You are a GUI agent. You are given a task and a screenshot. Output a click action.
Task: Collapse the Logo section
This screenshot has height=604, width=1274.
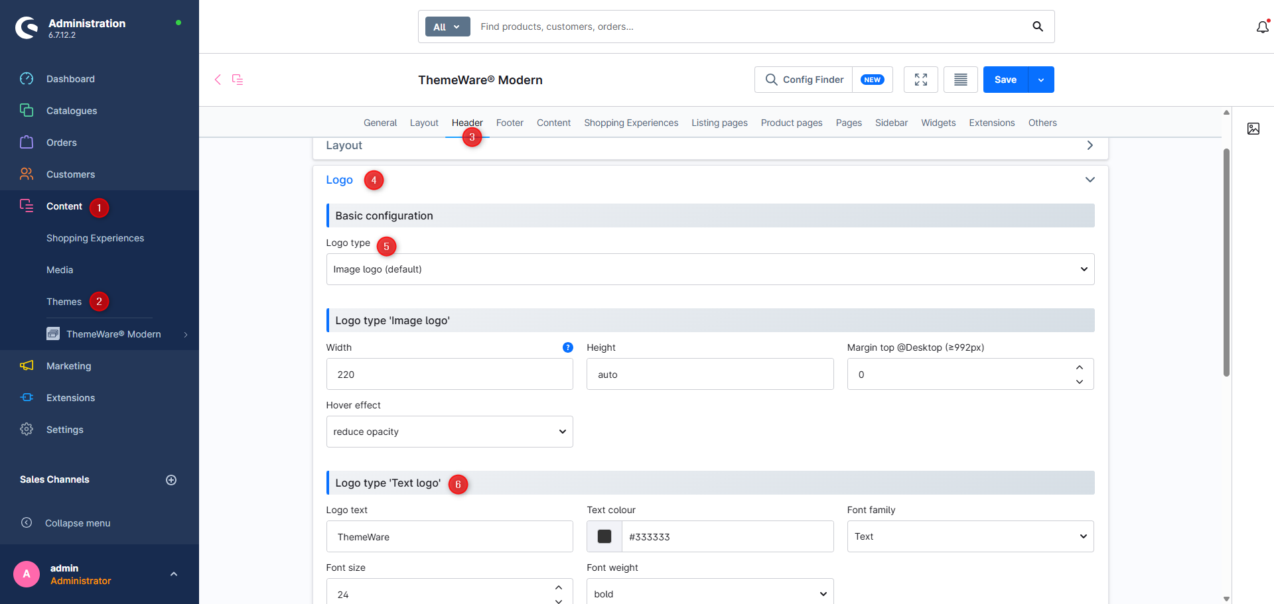1090,180
